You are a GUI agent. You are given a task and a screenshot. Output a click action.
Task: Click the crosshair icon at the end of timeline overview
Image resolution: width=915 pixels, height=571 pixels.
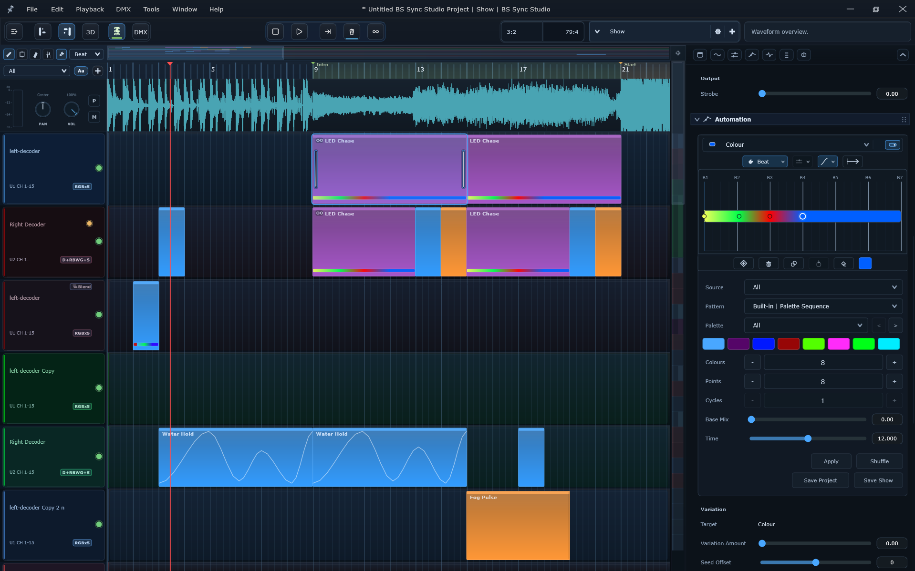(x=678, y=53)
